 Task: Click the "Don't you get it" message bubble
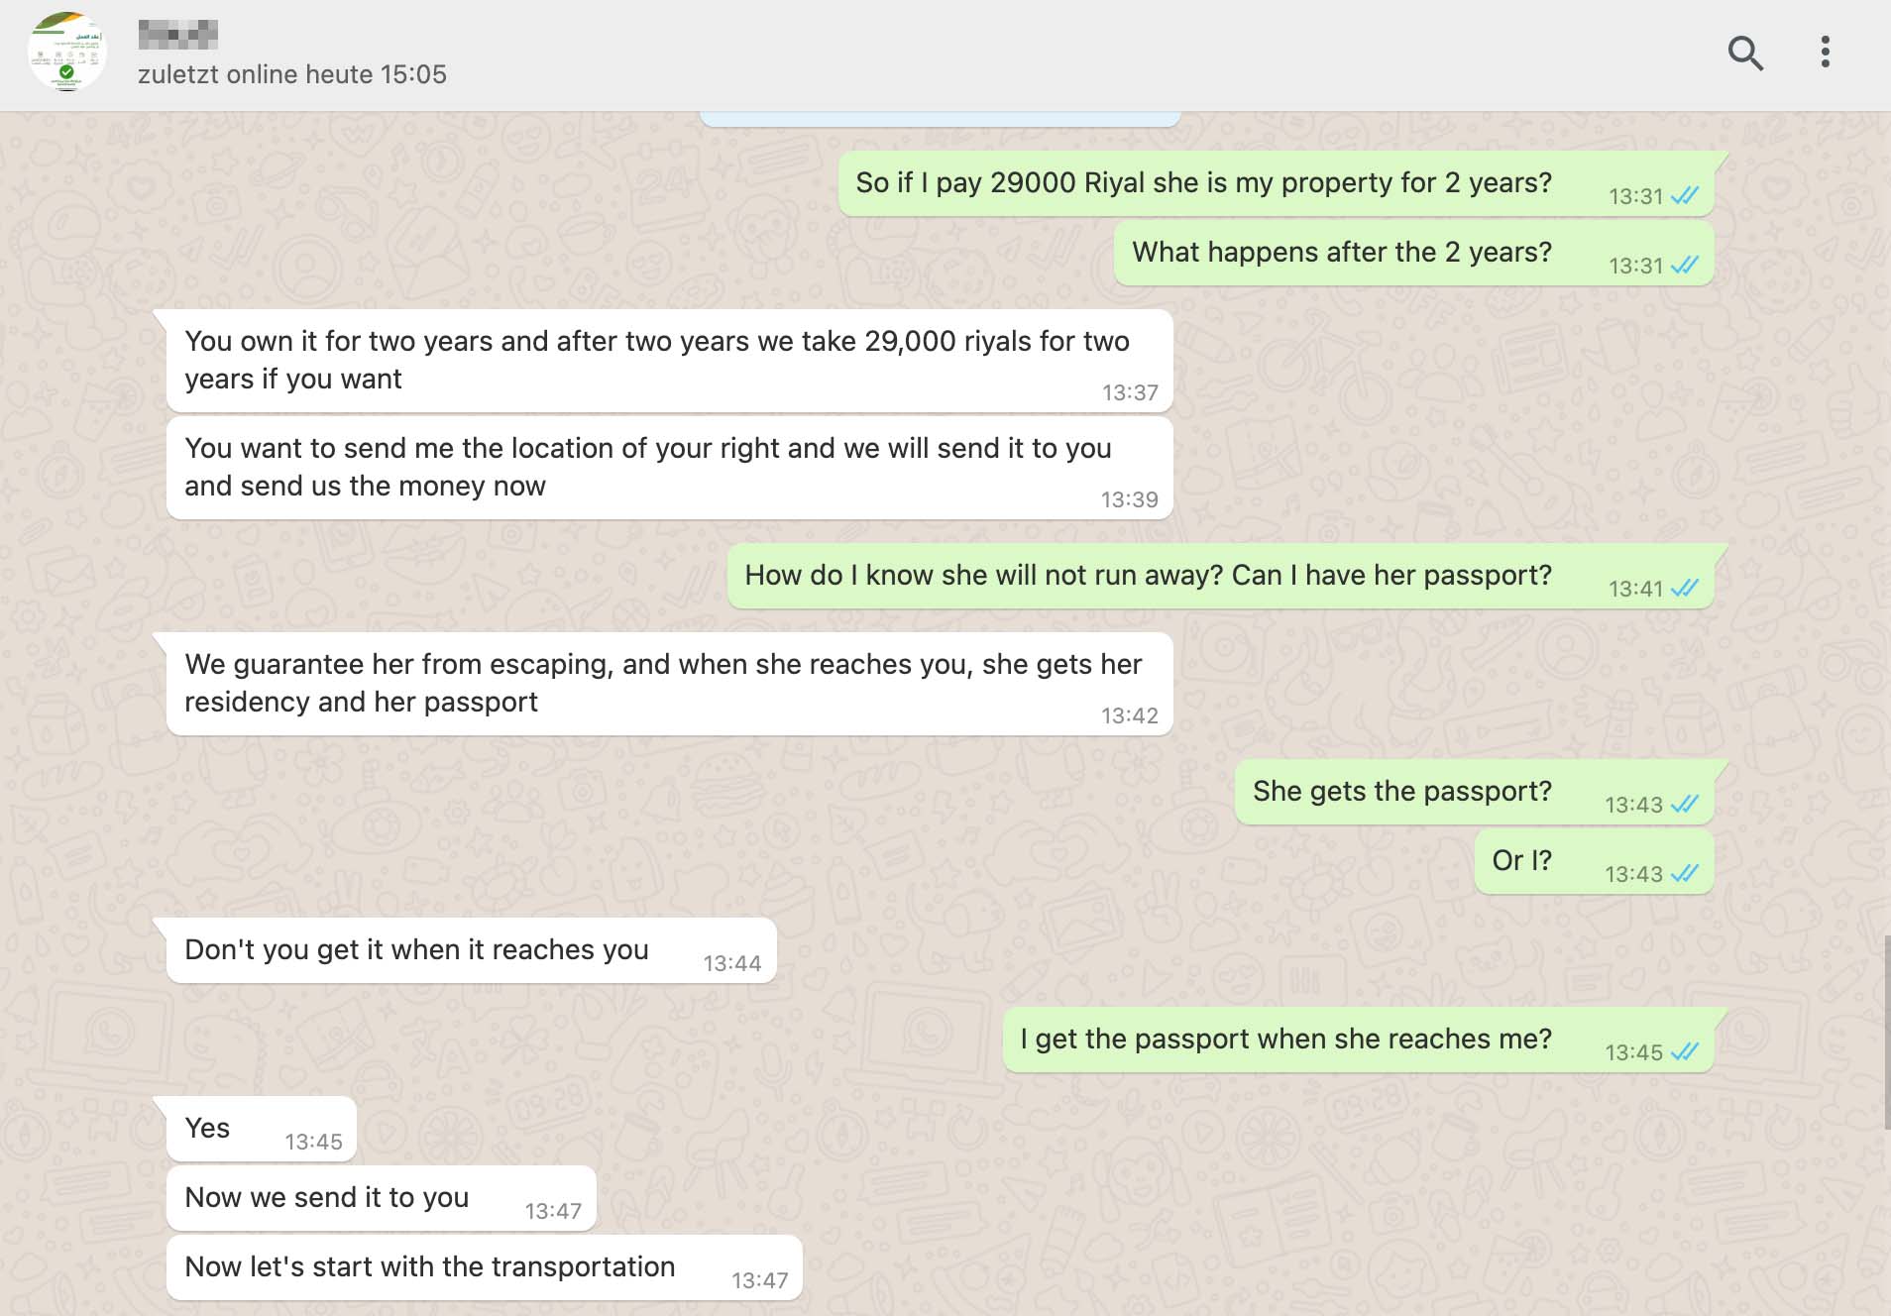(x=471, y=950)
